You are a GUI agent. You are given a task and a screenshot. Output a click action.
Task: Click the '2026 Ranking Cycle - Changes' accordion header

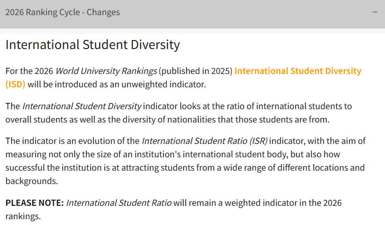pyautogui.click(x=192, y=14)
